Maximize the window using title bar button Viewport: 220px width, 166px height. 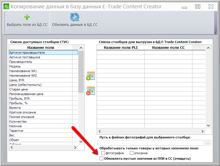[198, 6]
